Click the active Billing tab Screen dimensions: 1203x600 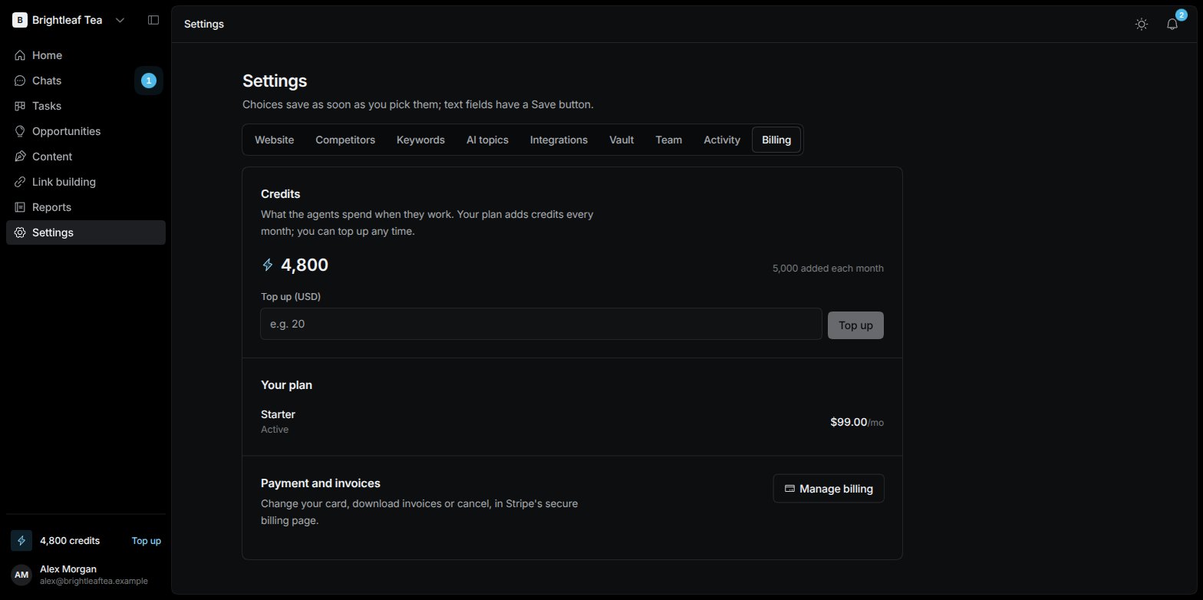(x=776, y=140)
